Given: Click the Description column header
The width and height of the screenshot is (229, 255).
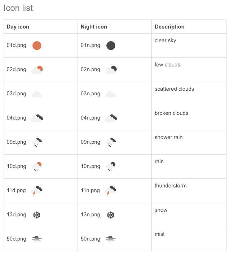Looking at the screenshot, I should 169,27.
